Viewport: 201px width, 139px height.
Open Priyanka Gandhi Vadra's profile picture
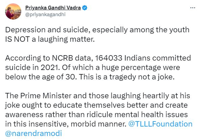(13, 11)
